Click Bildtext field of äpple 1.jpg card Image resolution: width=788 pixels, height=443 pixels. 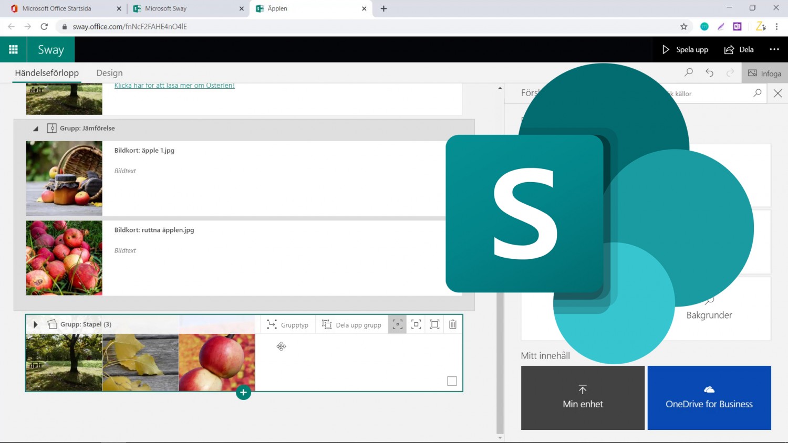[125, 171]
